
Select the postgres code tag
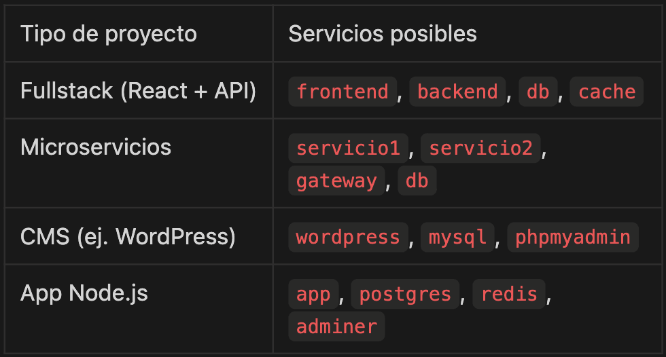point(405,294)
